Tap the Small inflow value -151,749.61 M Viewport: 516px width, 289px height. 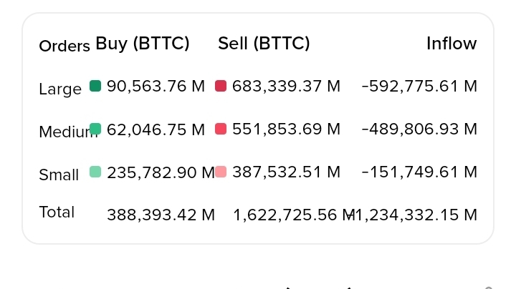419,172
